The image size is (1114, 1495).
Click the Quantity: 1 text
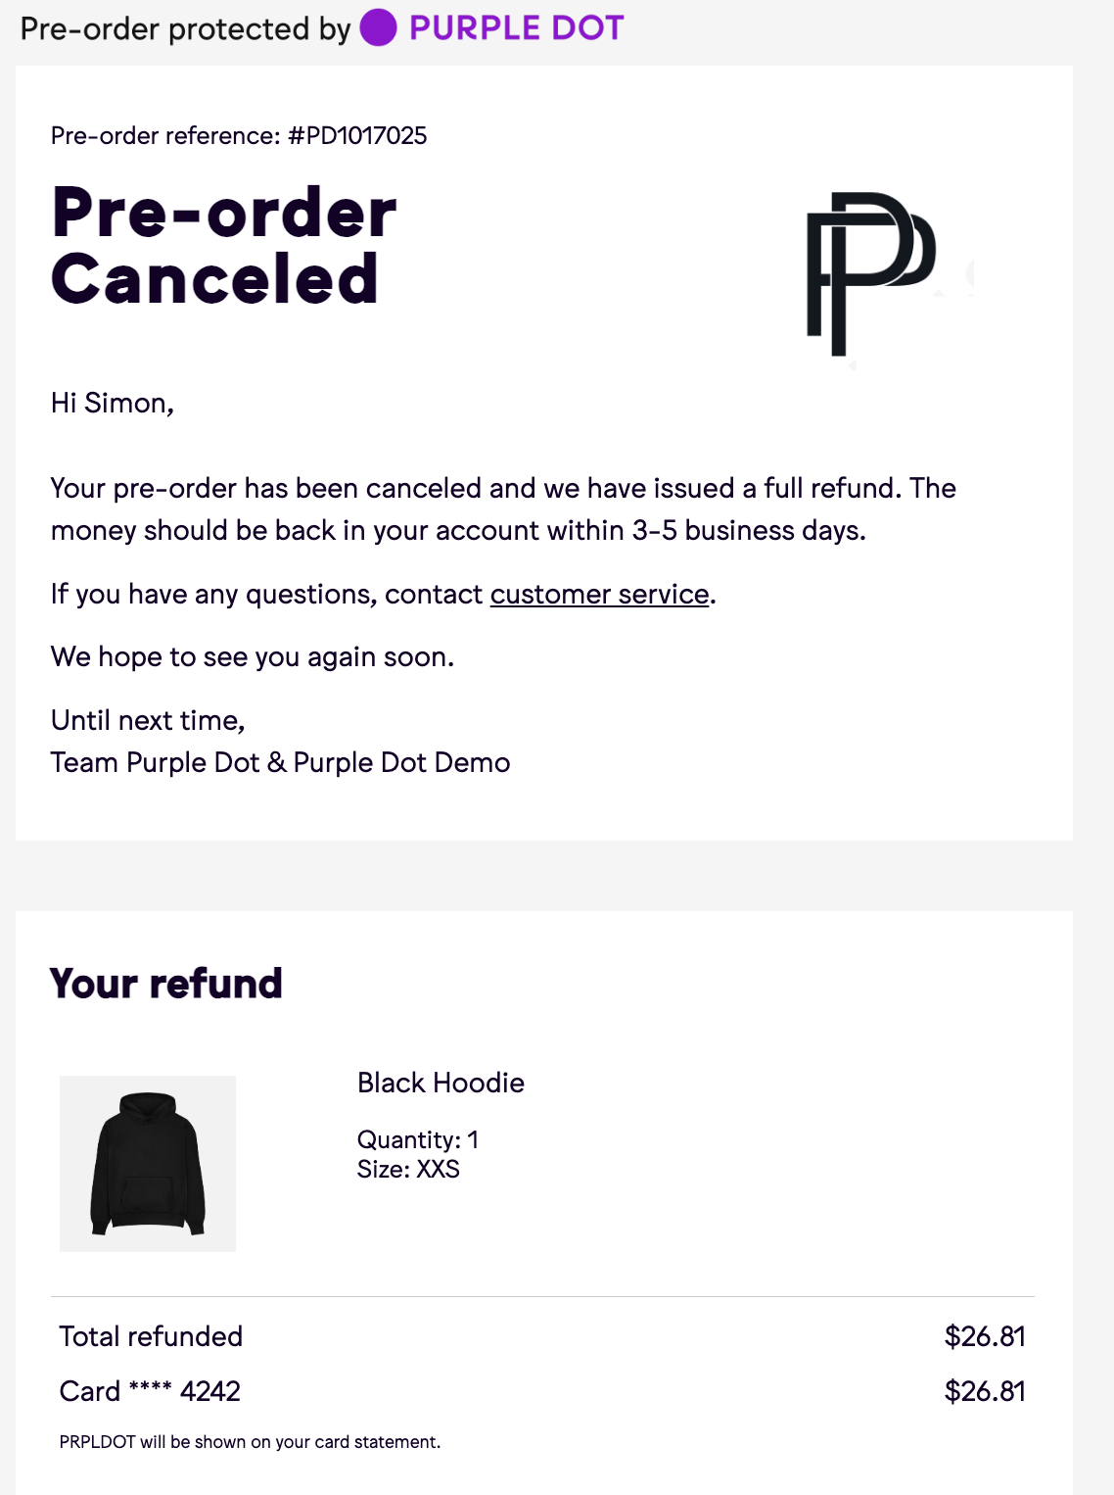[417, 1139]
